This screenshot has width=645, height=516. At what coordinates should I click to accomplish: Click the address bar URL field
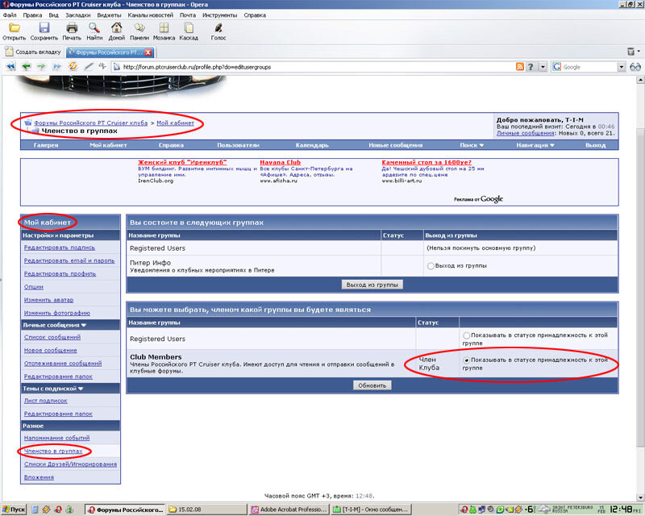point(313,67)
